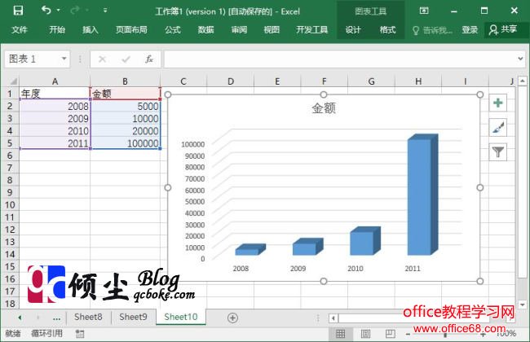Switch to the 数据 ribbon tab
The width and height of the screenshot is (530, 342).
click(x=205, y=30)
